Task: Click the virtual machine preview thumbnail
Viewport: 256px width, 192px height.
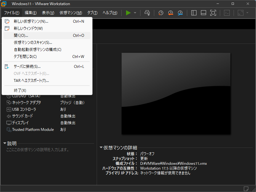Action: tap(176, 93)
